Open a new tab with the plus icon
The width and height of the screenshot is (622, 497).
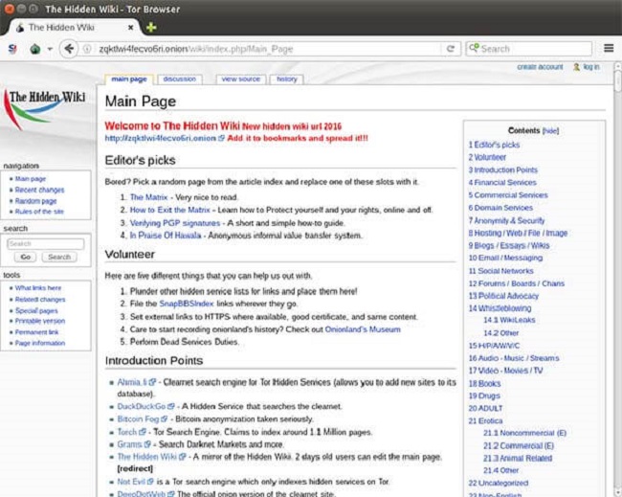[151, 28]
